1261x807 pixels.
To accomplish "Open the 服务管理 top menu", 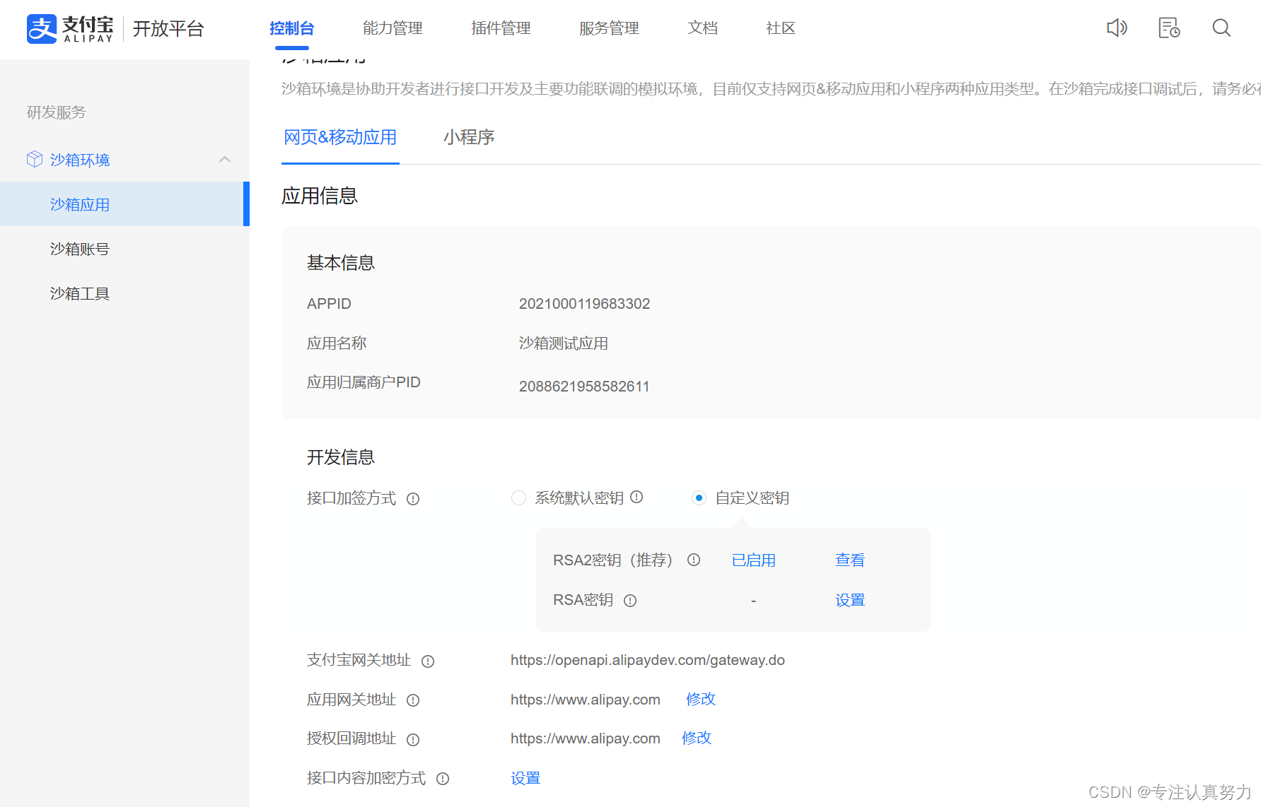I will [609, 28].
